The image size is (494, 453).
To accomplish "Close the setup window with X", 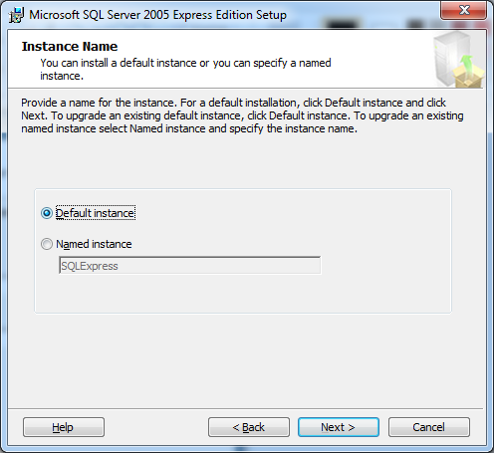I will tap(464, 10).
